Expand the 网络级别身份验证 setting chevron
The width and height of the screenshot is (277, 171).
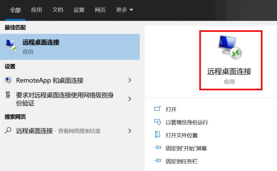(x=130, y=99)
